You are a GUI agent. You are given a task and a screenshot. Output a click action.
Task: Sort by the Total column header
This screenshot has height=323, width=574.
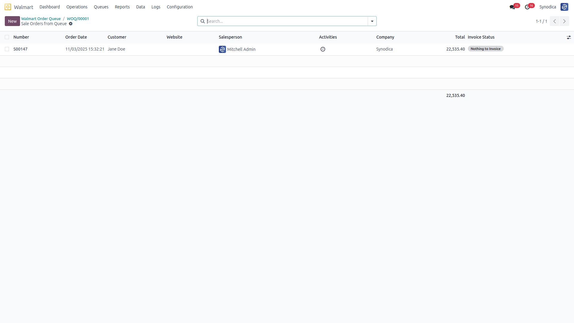tap(460, 37)
